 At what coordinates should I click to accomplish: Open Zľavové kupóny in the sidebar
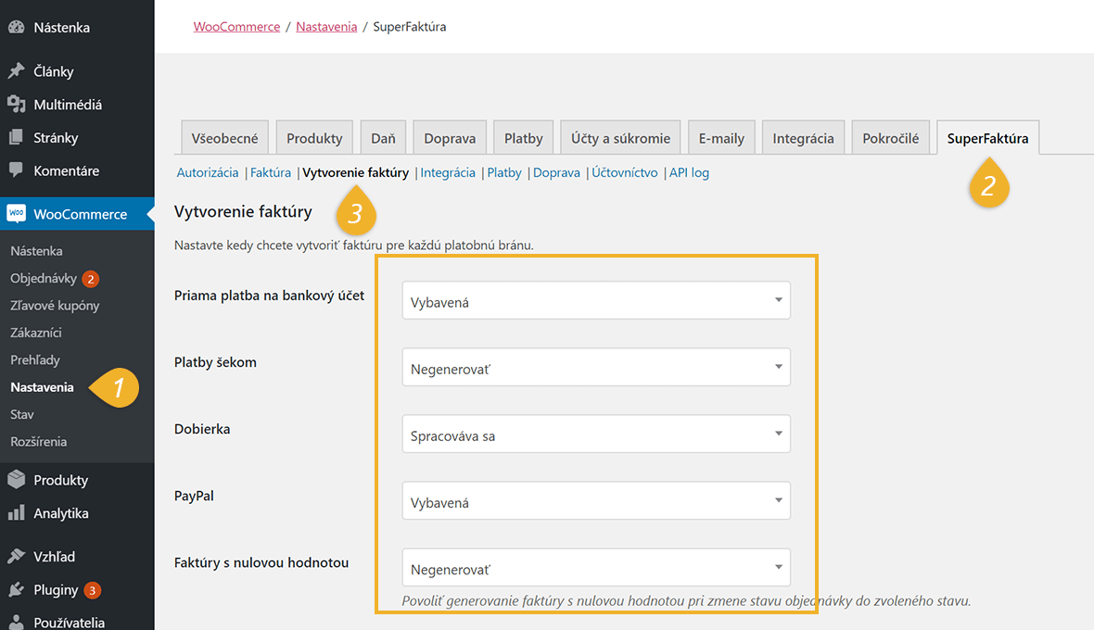click(x=55, y=305)
